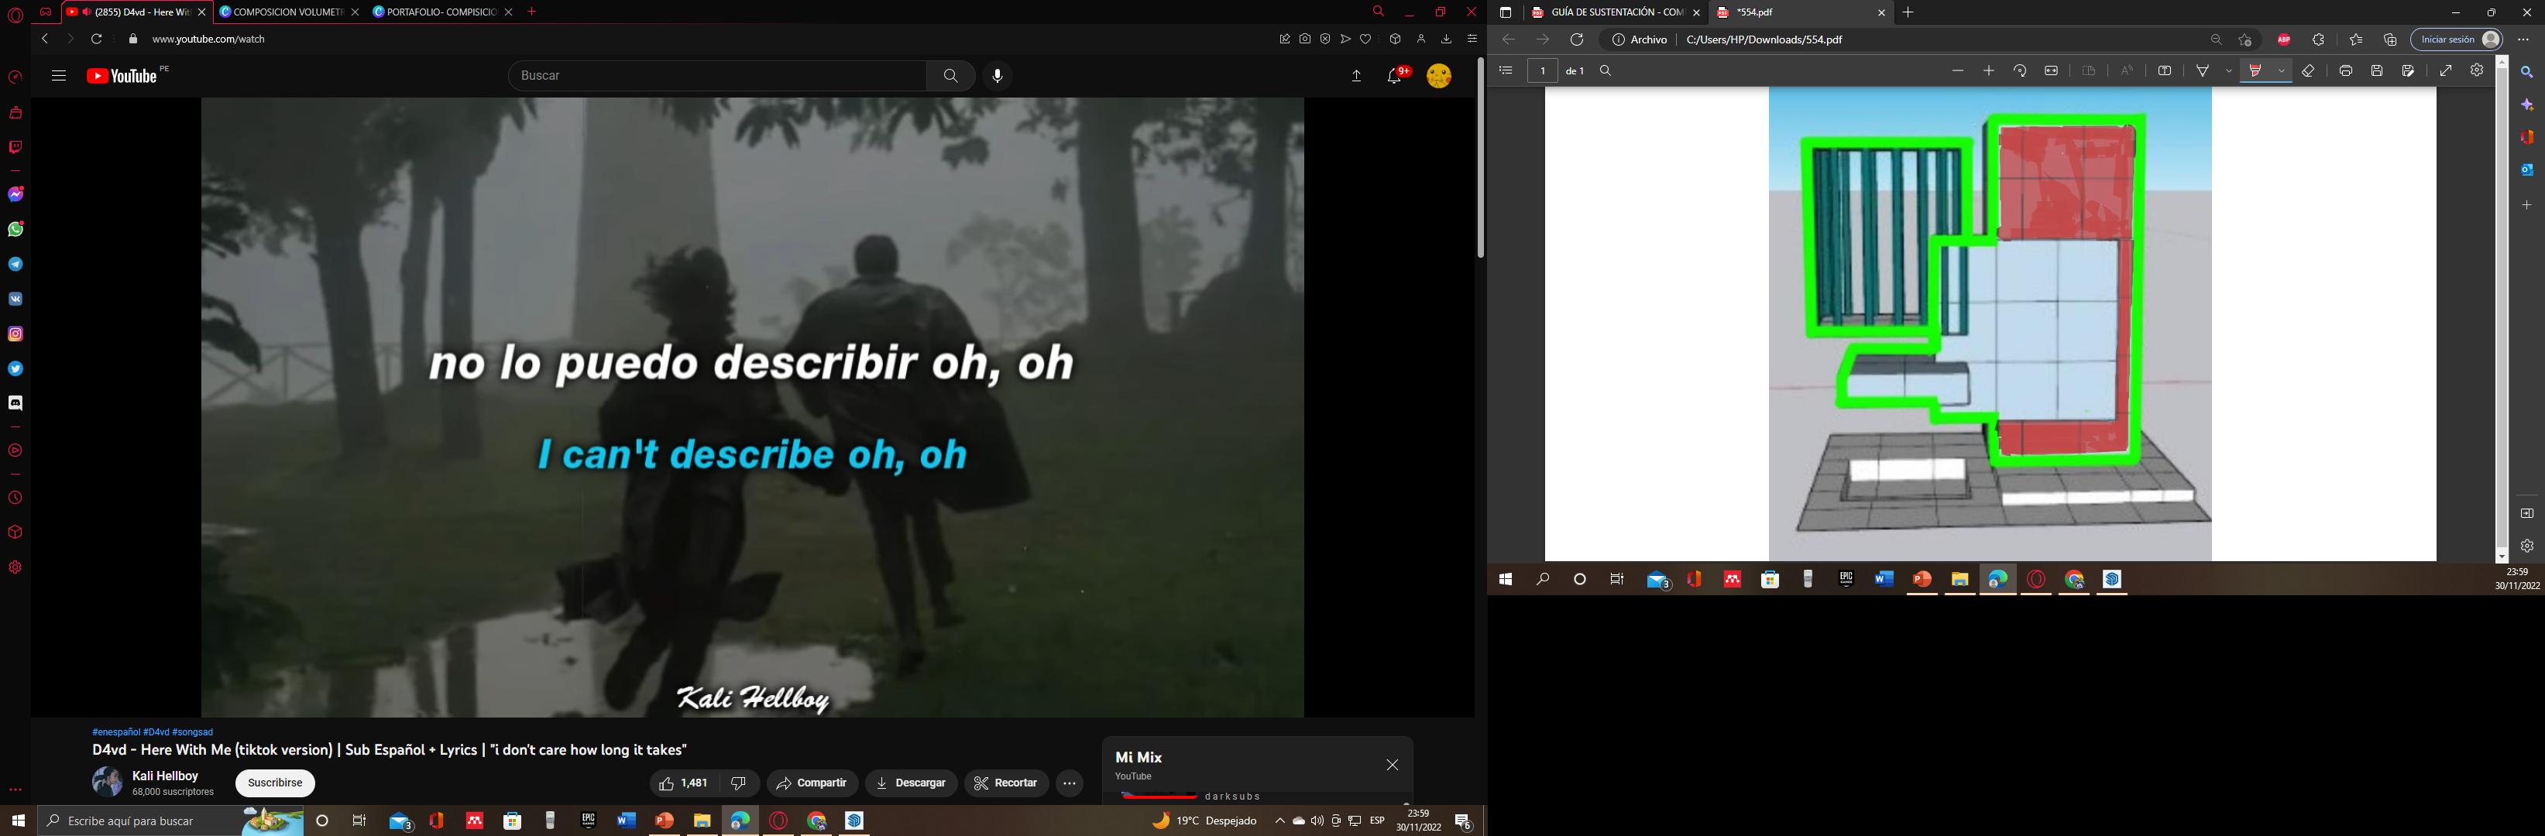Expand highlight color options dropdown

coord(2281,71)
